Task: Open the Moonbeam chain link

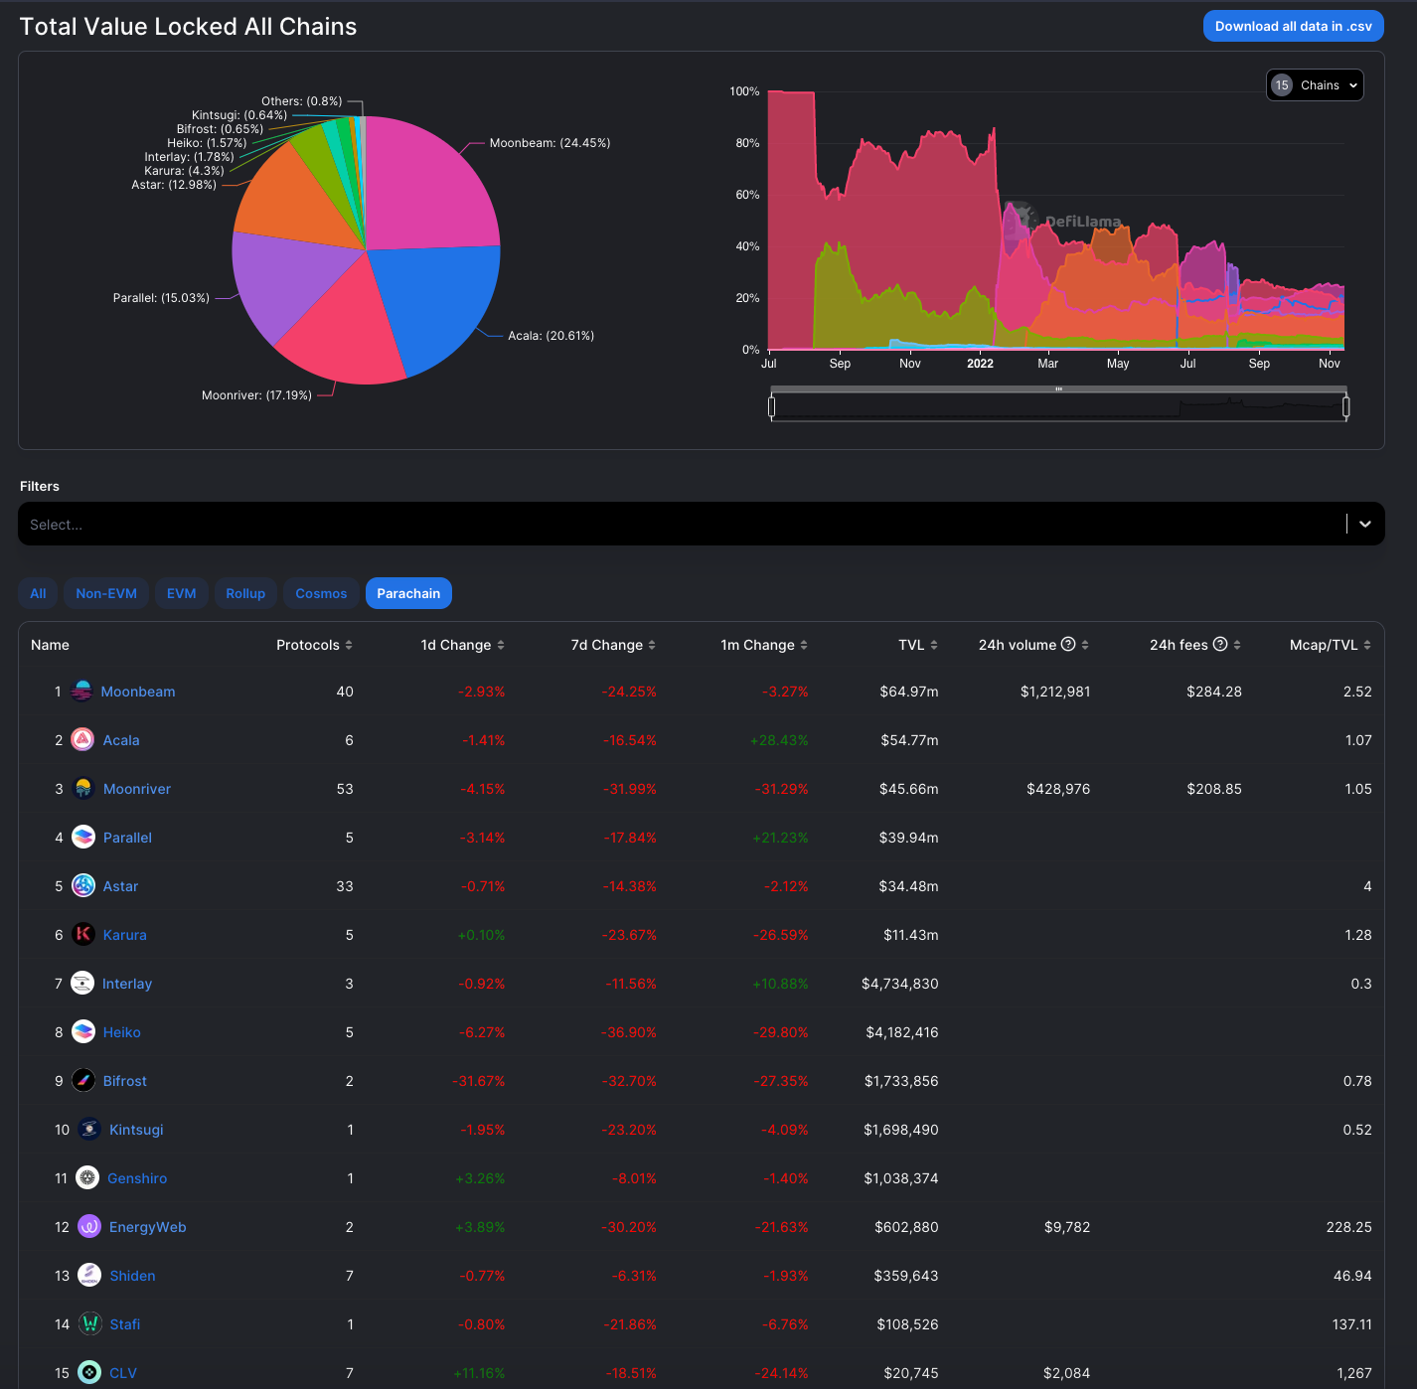Action: (138, 692)
